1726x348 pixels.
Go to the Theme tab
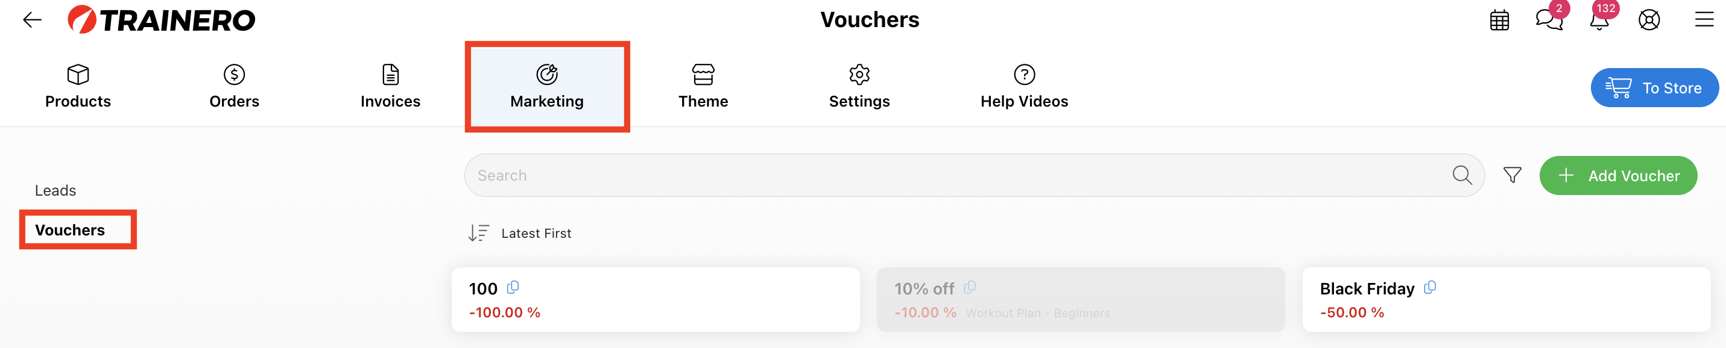coord(703,86)
